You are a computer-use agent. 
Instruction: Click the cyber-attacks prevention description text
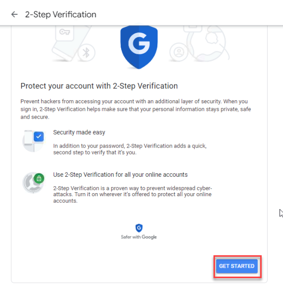(x=133, y=195)
